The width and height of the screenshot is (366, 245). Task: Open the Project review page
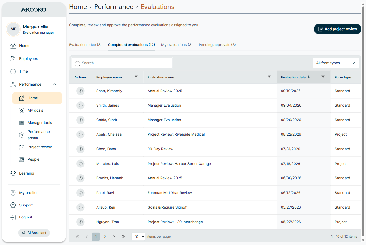click(35, 147)
